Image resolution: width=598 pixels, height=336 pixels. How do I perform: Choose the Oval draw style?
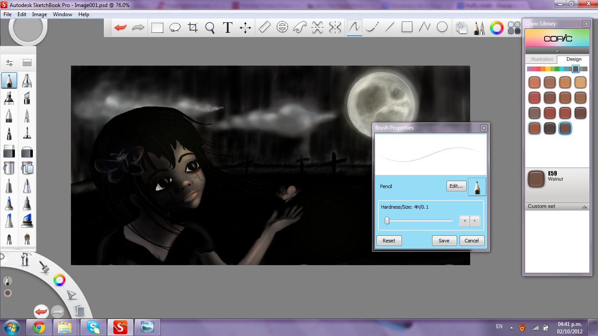tap(442, 28)
